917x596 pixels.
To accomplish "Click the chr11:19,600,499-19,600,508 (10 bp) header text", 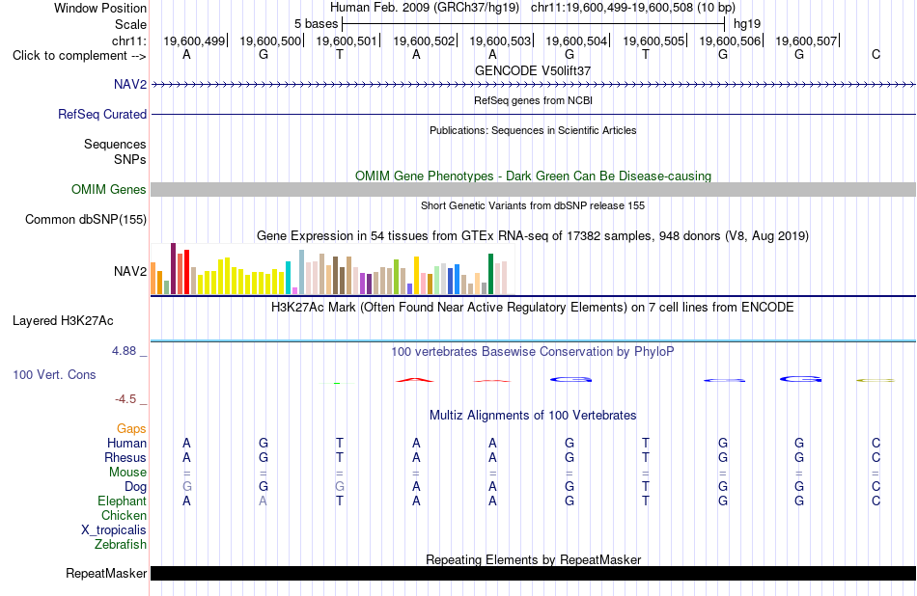I will (x=633, y=8).
